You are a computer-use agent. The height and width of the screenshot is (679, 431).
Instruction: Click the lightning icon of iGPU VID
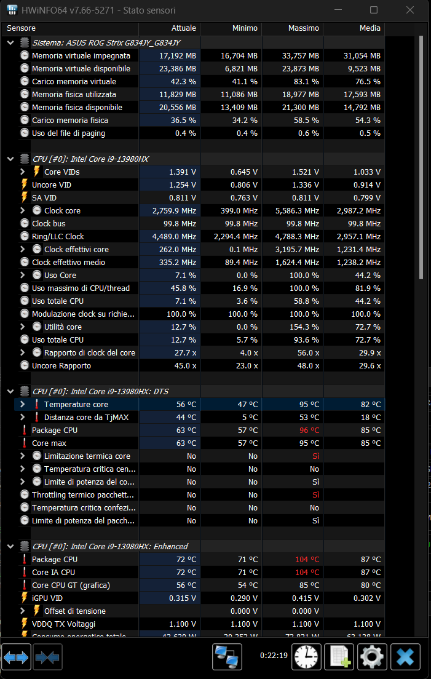click(x=25, y=598)
